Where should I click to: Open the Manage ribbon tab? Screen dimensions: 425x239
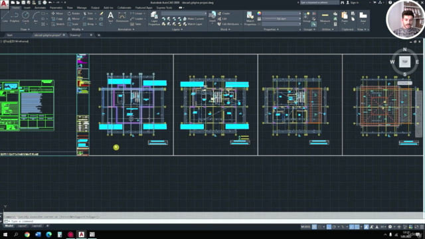pos(82,7)
